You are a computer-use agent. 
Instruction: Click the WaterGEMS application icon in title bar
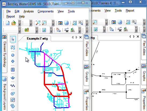click(4, 4)
